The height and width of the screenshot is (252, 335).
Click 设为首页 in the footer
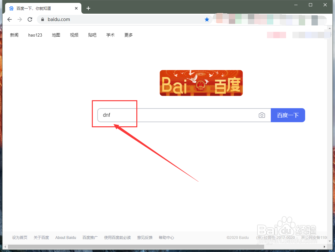pyautogui.click(x=20, y=237)
